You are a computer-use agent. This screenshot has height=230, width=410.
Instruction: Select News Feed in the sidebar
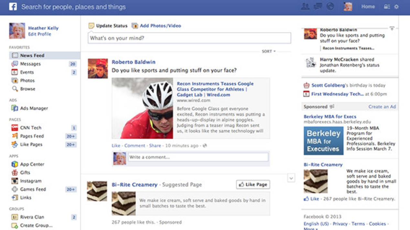tap(45, 56)
